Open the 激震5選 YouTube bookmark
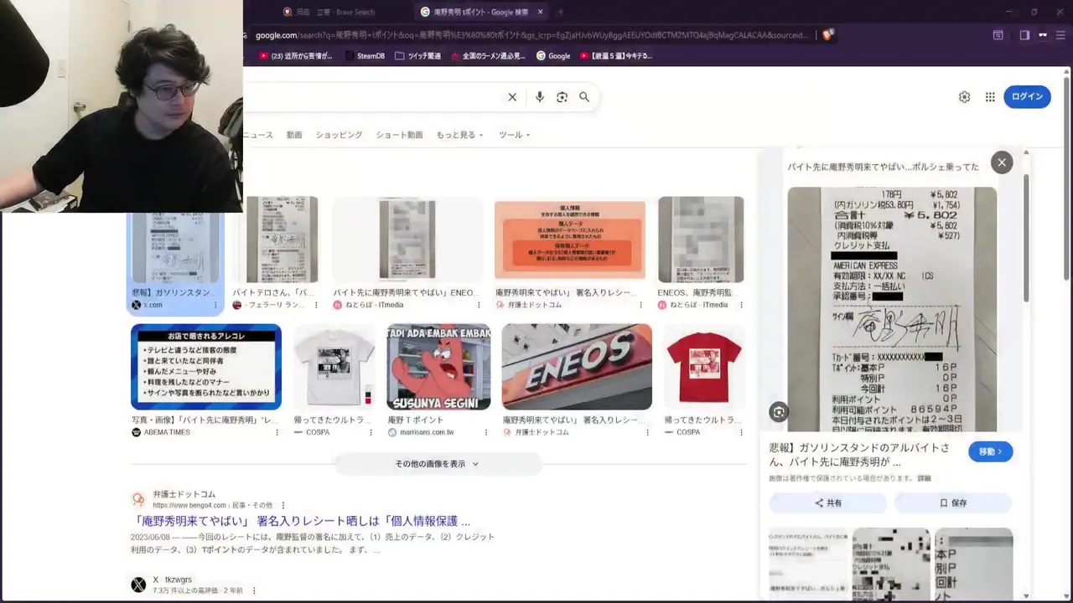1073x603 pixels. tap(615, 56)
